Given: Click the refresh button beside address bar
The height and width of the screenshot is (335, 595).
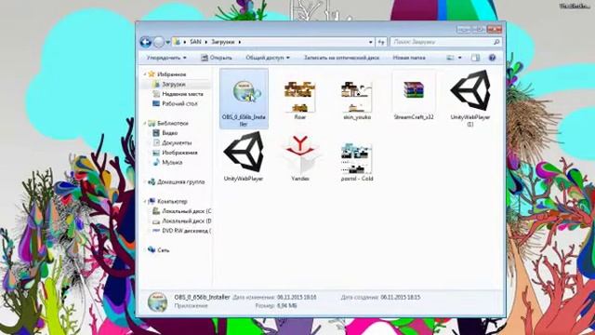Looking at the screenshot, I should click(381, 42).
